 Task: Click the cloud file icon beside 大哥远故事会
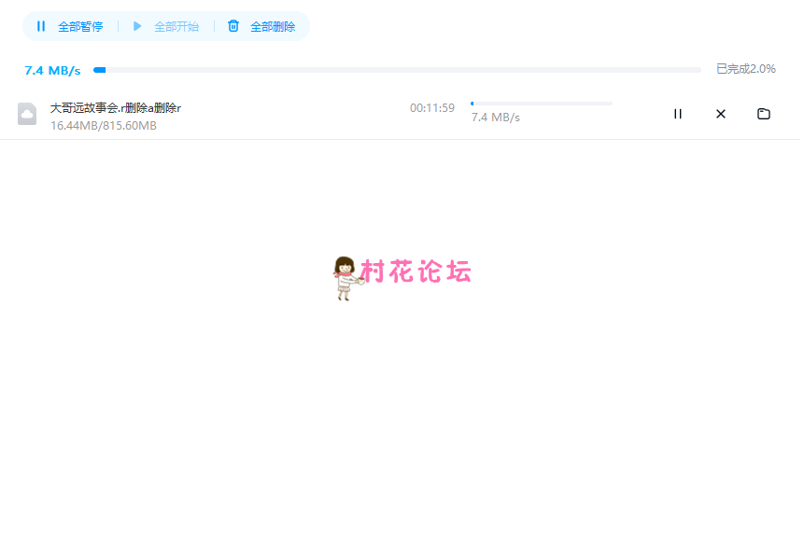pyautogui.click(x=27, y=114)
